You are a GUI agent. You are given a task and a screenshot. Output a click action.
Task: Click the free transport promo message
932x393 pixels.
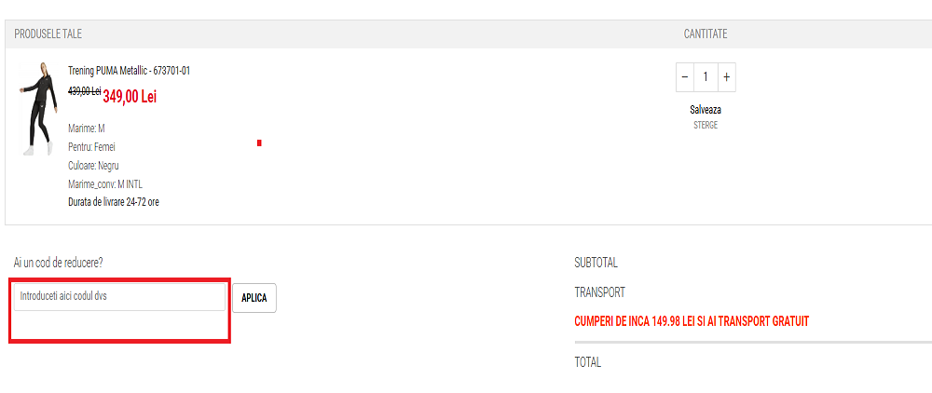692,321
